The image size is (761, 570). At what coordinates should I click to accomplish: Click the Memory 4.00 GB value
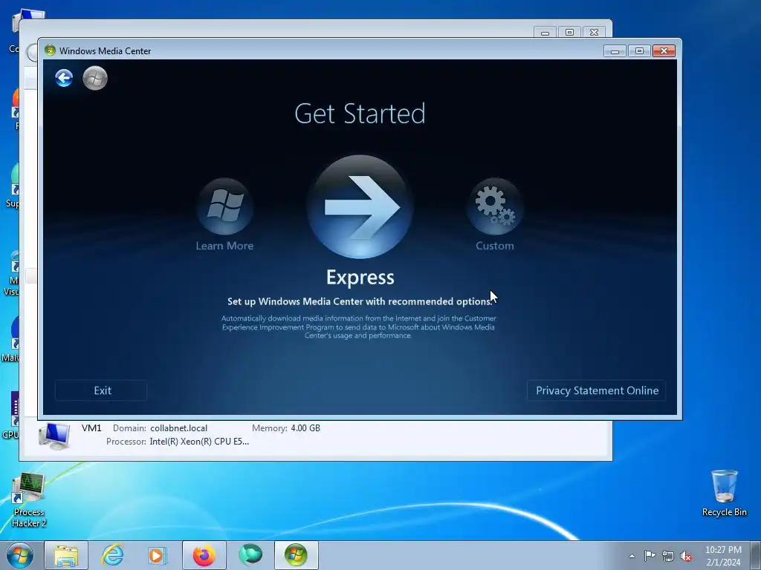coord(305,428)
